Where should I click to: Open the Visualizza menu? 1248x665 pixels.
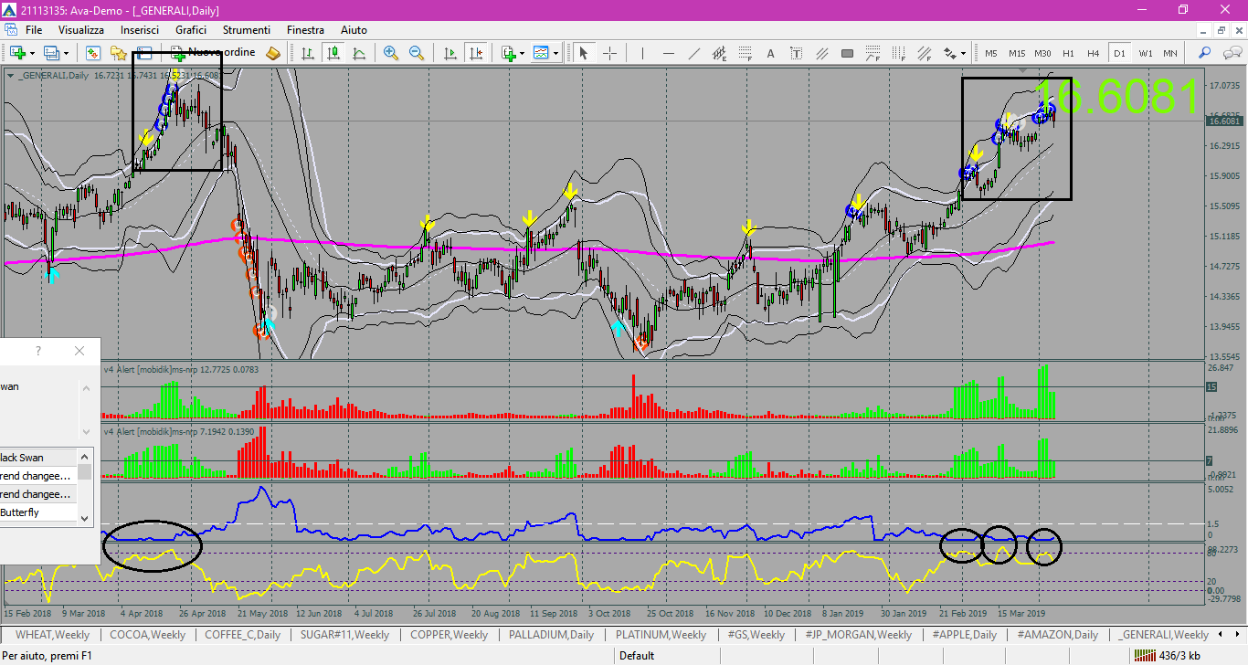(81, 30)
